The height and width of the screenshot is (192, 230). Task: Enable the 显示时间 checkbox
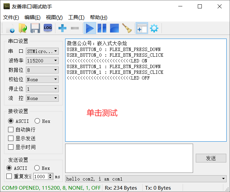tap(11, 147)
